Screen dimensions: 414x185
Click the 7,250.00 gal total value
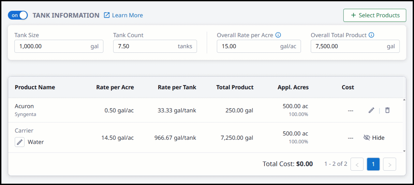point(237,138)
